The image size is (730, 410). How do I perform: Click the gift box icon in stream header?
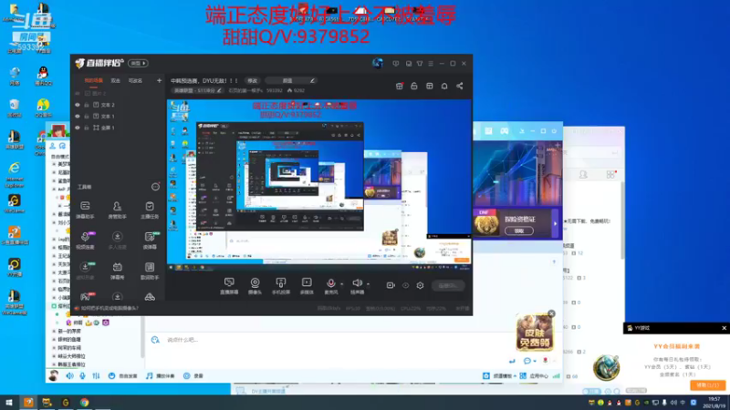(400, 86)
